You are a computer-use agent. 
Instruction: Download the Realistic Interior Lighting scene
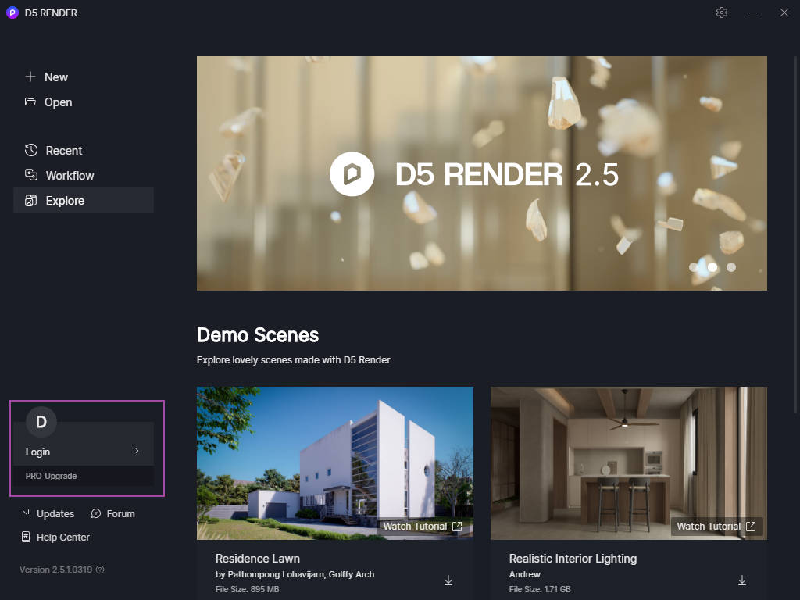742,580
